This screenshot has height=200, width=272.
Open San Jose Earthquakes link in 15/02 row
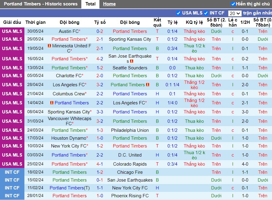130,180
